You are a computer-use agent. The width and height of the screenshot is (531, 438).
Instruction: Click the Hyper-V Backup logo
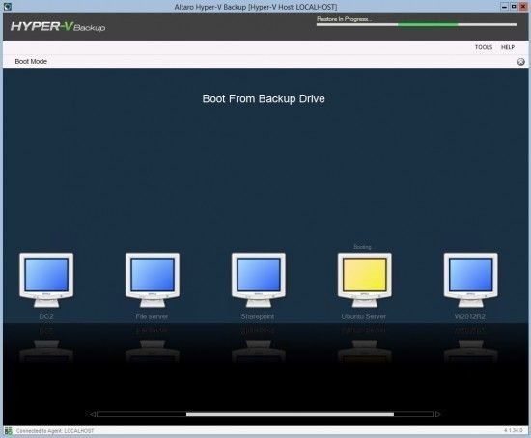[x=58, y=26]
